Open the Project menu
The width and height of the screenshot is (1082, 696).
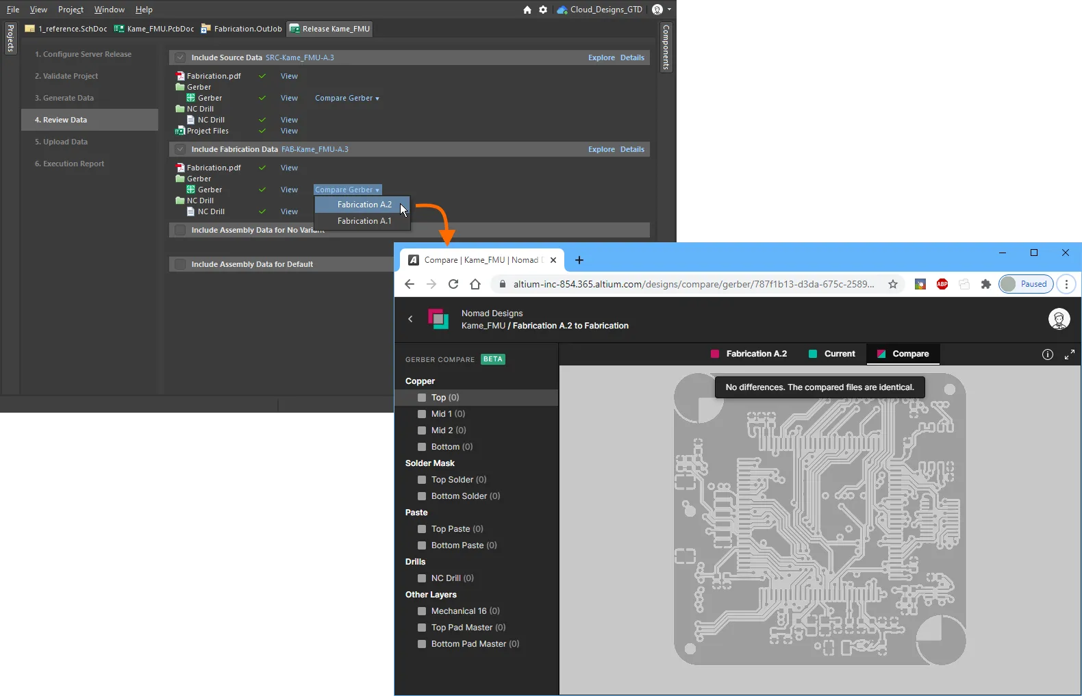pyautogui.click(x=71, y=10)
